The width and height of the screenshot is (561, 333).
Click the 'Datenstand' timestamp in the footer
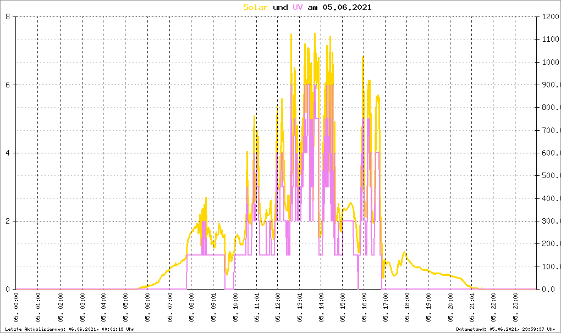click(507, 329)
